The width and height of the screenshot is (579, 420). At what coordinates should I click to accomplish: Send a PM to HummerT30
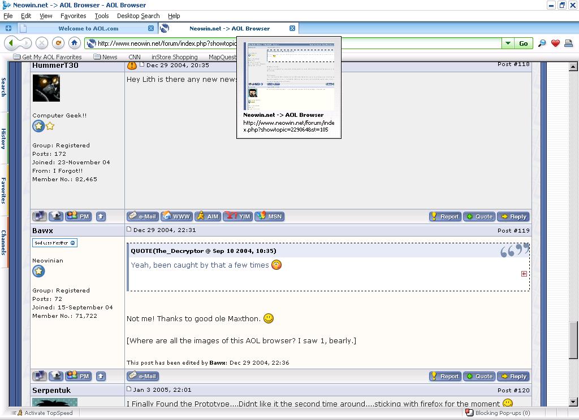pos(79,216)
